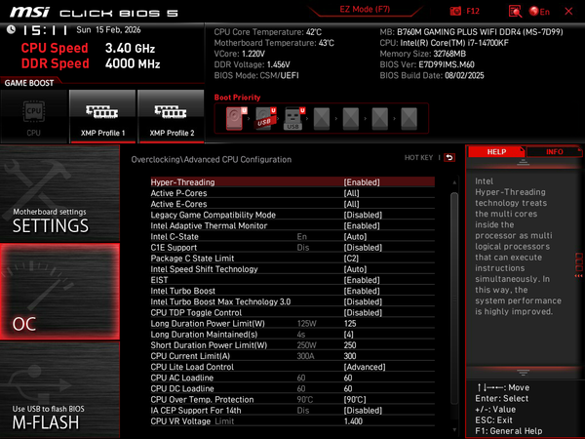Select the last empty boot priority slot
Viewport: 585px width, 439px height.
click(x=409, y=118)
